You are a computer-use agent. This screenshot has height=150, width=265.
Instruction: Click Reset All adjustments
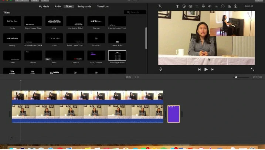click(x=249, y=6)
